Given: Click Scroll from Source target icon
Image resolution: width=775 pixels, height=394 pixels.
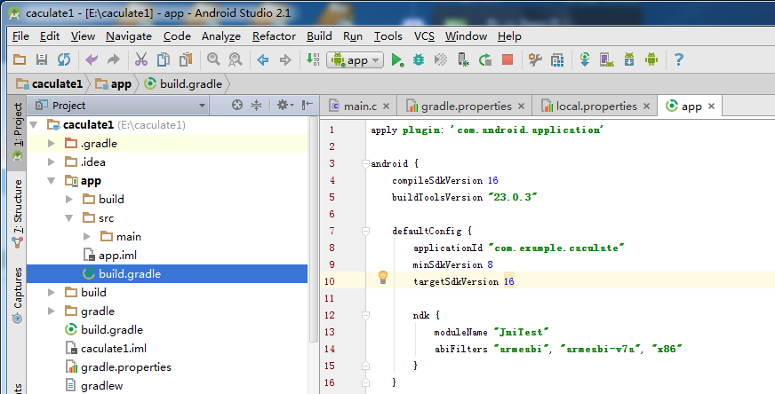Looking at the screenshot, I should pos(237,105).
